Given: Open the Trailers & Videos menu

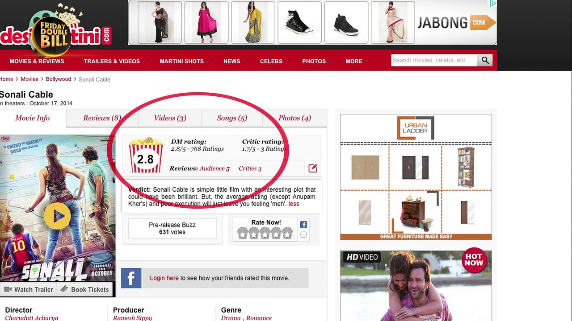Looking at the screenshot, I should (x=112, y=61).
